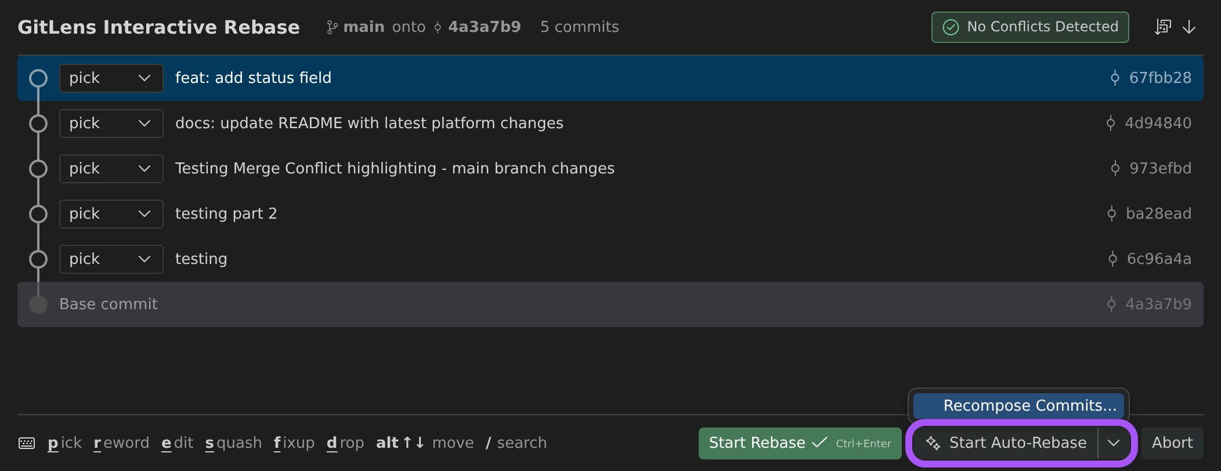Image resolution: width=1221 pixels, height=471 pixels.
Task: Click the 'main' branch name in header
Action: [x=364, y=27]
